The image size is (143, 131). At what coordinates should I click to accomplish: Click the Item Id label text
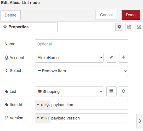pyautogui.click(x=16, y=105)
